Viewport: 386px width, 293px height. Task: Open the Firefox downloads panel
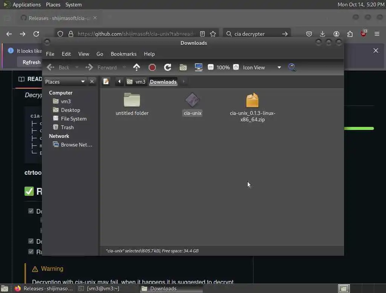click(323, 34)
